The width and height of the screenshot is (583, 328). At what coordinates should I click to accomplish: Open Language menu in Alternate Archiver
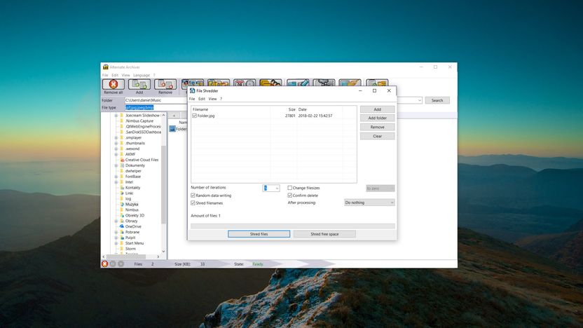click(x=142, y=75)
